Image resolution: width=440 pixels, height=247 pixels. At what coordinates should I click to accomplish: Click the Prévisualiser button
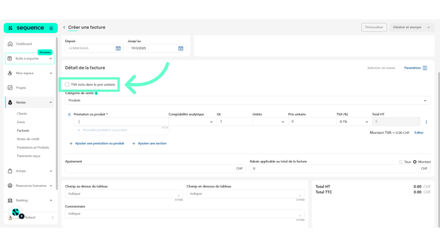374,27
